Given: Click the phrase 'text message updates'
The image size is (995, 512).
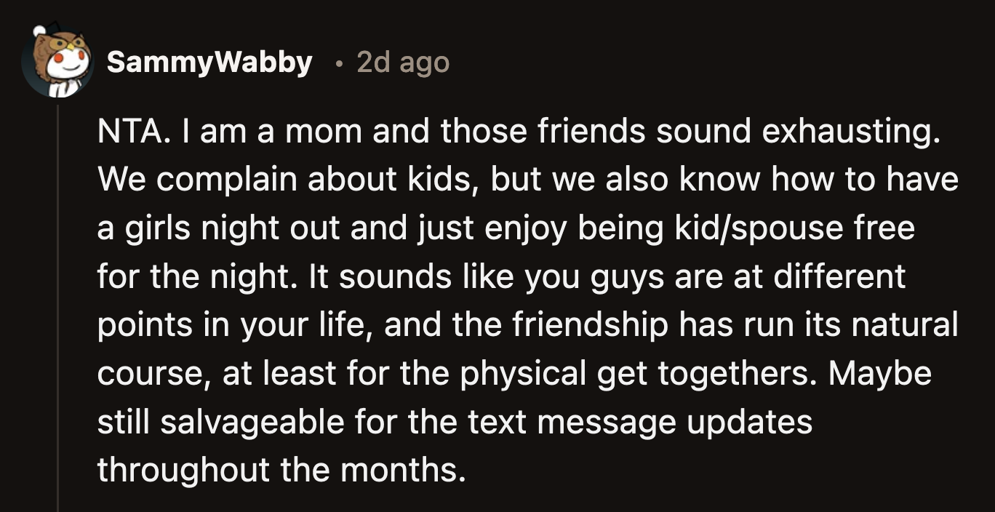Looking at the screenshot, I should [x=640, y=422].
